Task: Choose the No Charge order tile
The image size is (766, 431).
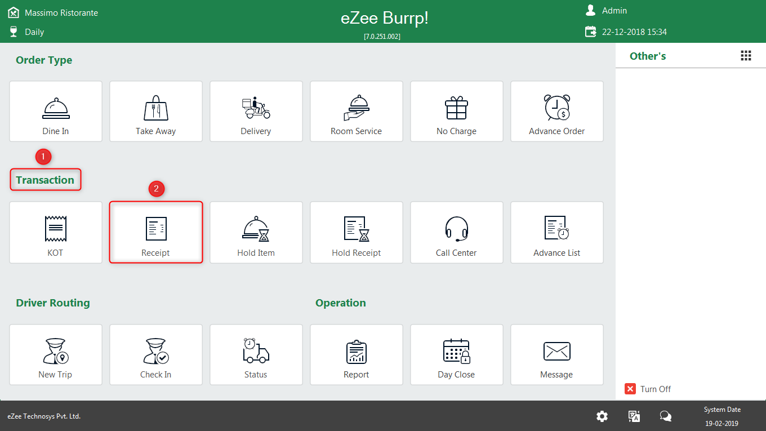Action: click(x=457, y=112)
